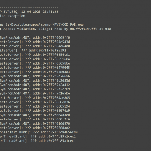Click the itServer stack line address 0x7ff7f6386a92
The height and width of the screenshot is (151, 151).
click(x=52, y=51)
